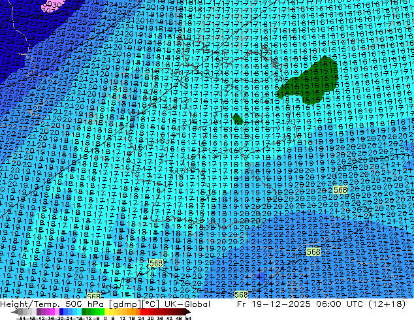Click the "-54" legend value
This screenshot has width=414, height=320.
pos(21,319)
